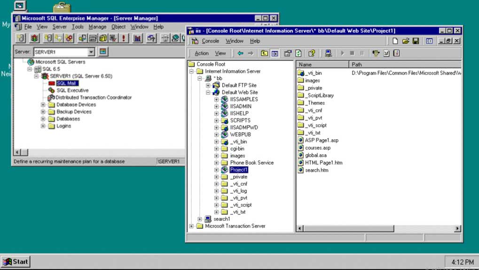Expand the Database Devices folder
479x270 pixels.
tap(43, 105)
